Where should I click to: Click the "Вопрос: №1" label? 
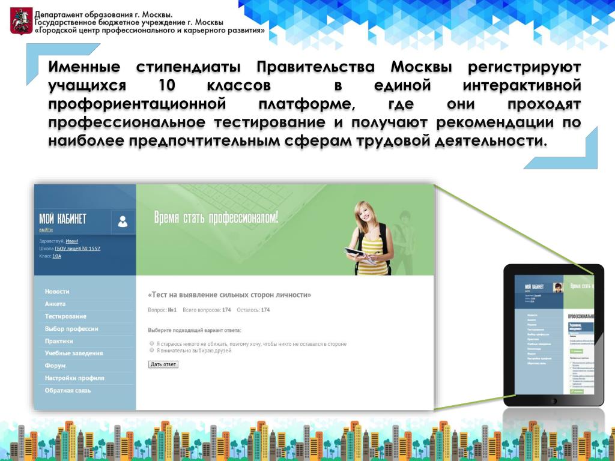click(162, 310)
